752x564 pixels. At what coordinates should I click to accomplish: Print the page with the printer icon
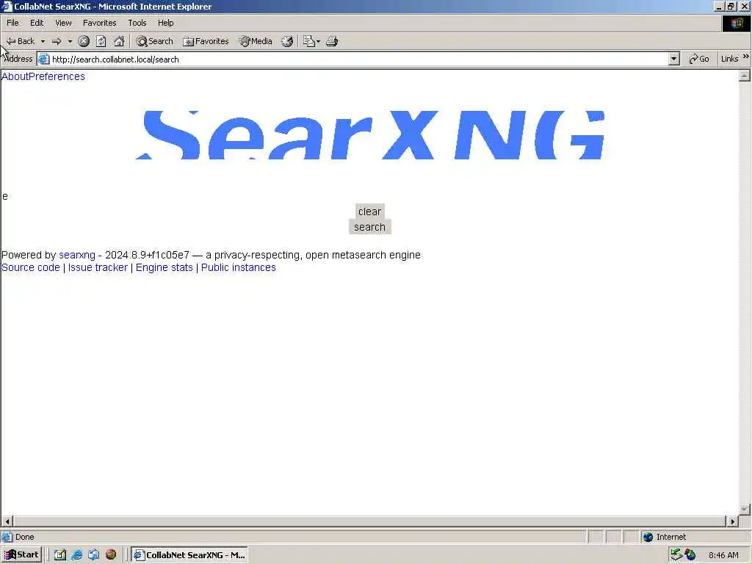point(332,41)
